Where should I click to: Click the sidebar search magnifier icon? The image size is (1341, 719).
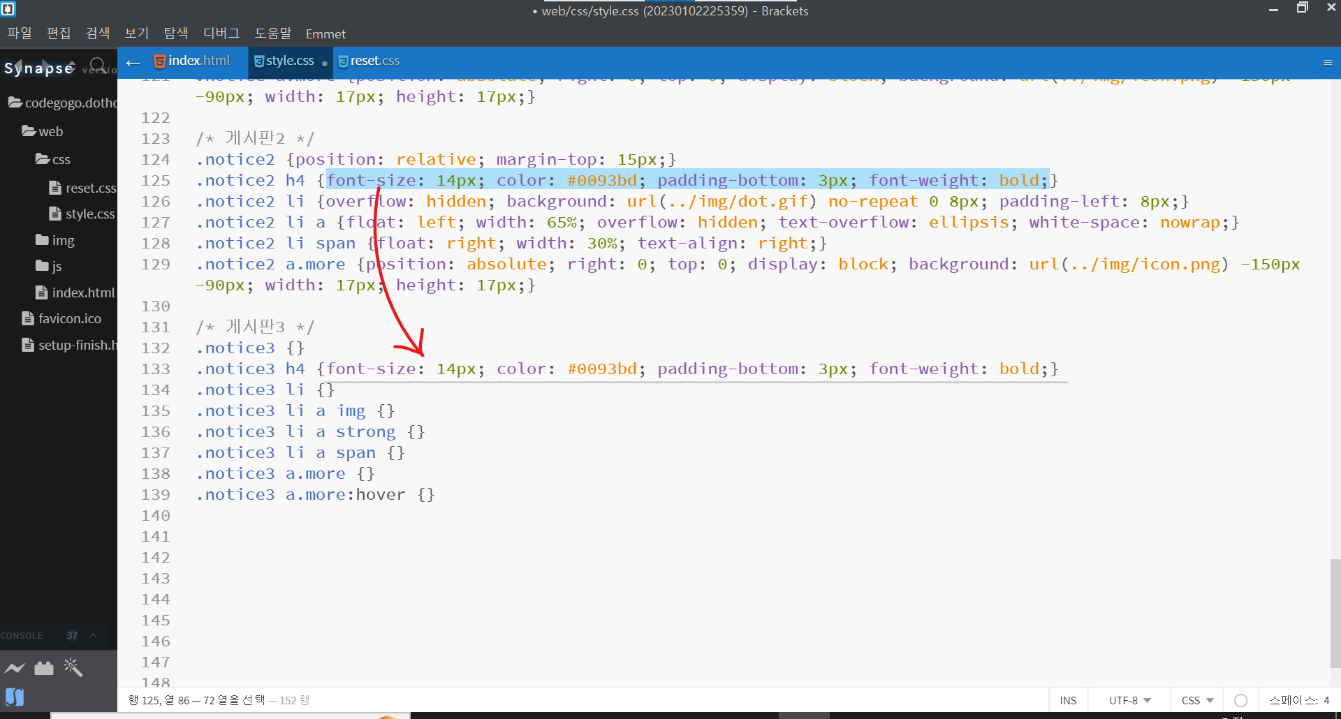(x=98, y=66)
